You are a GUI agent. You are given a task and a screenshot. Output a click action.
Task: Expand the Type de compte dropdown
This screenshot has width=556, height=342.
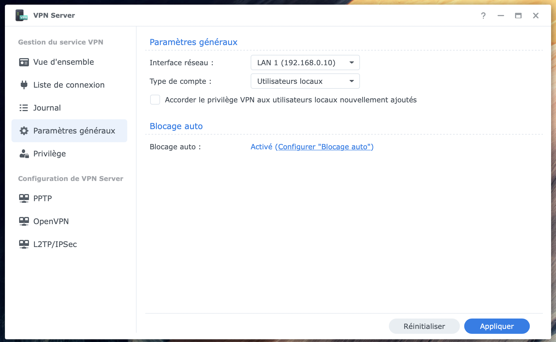click(x=305, y=81)
